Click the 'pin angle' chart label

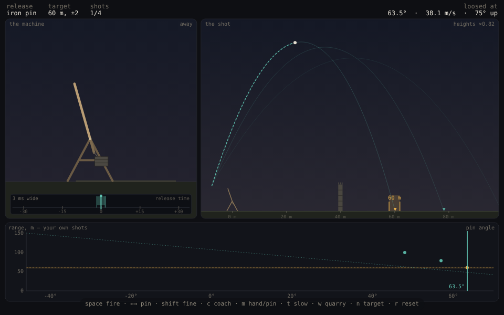(480, 227)
